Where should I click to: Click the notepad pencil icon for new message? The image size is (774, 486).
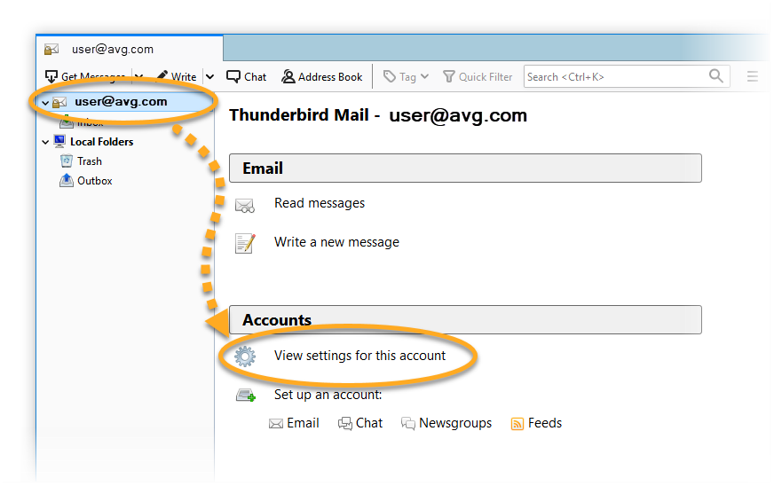click(245, 243)
